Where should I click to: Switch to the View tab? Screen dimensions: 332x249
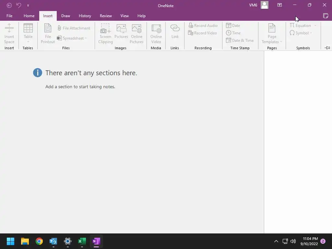[124, 16]
